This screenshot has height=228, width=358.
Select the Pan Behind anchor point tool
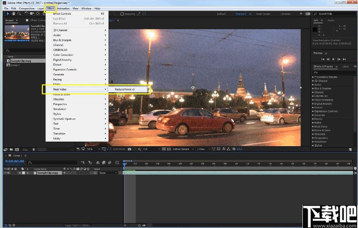(x=38, y=14)
